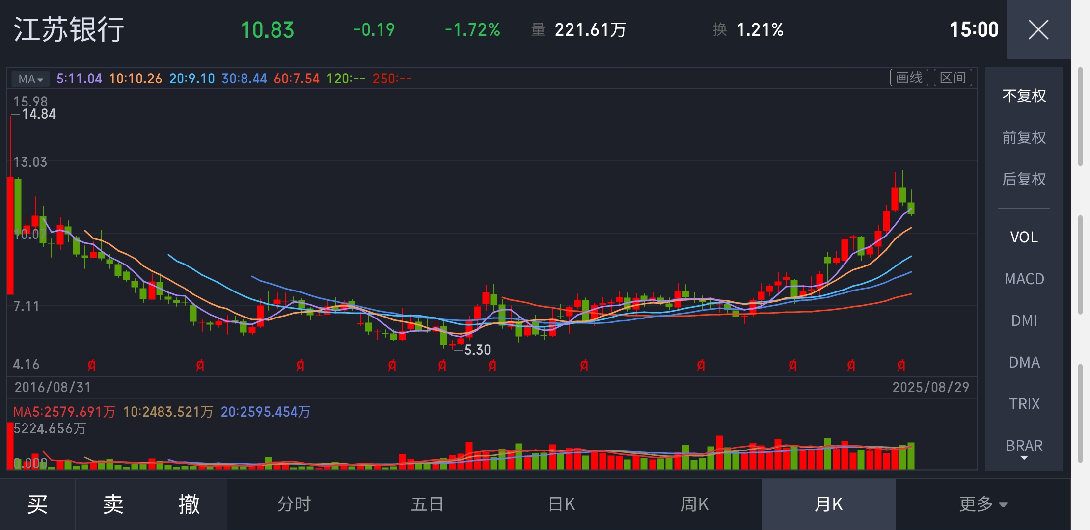Switch sub-chart to VOL indicator

pos(1024,237)
